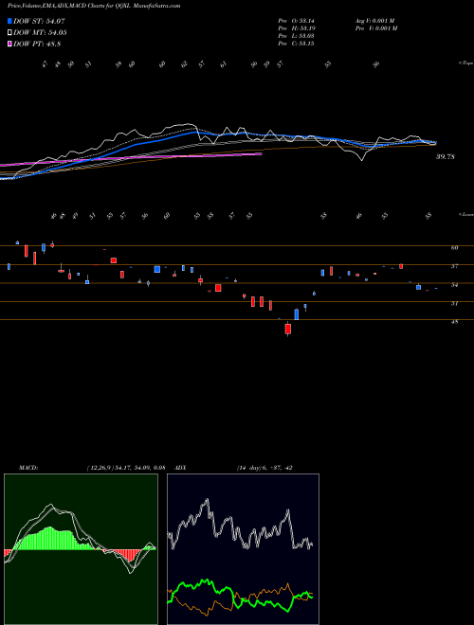Image resolution: width=474 pixels, height=625 pixels.
Task: Click the 'Pre O: 53.14' value
Action: (x=296, y=20)
